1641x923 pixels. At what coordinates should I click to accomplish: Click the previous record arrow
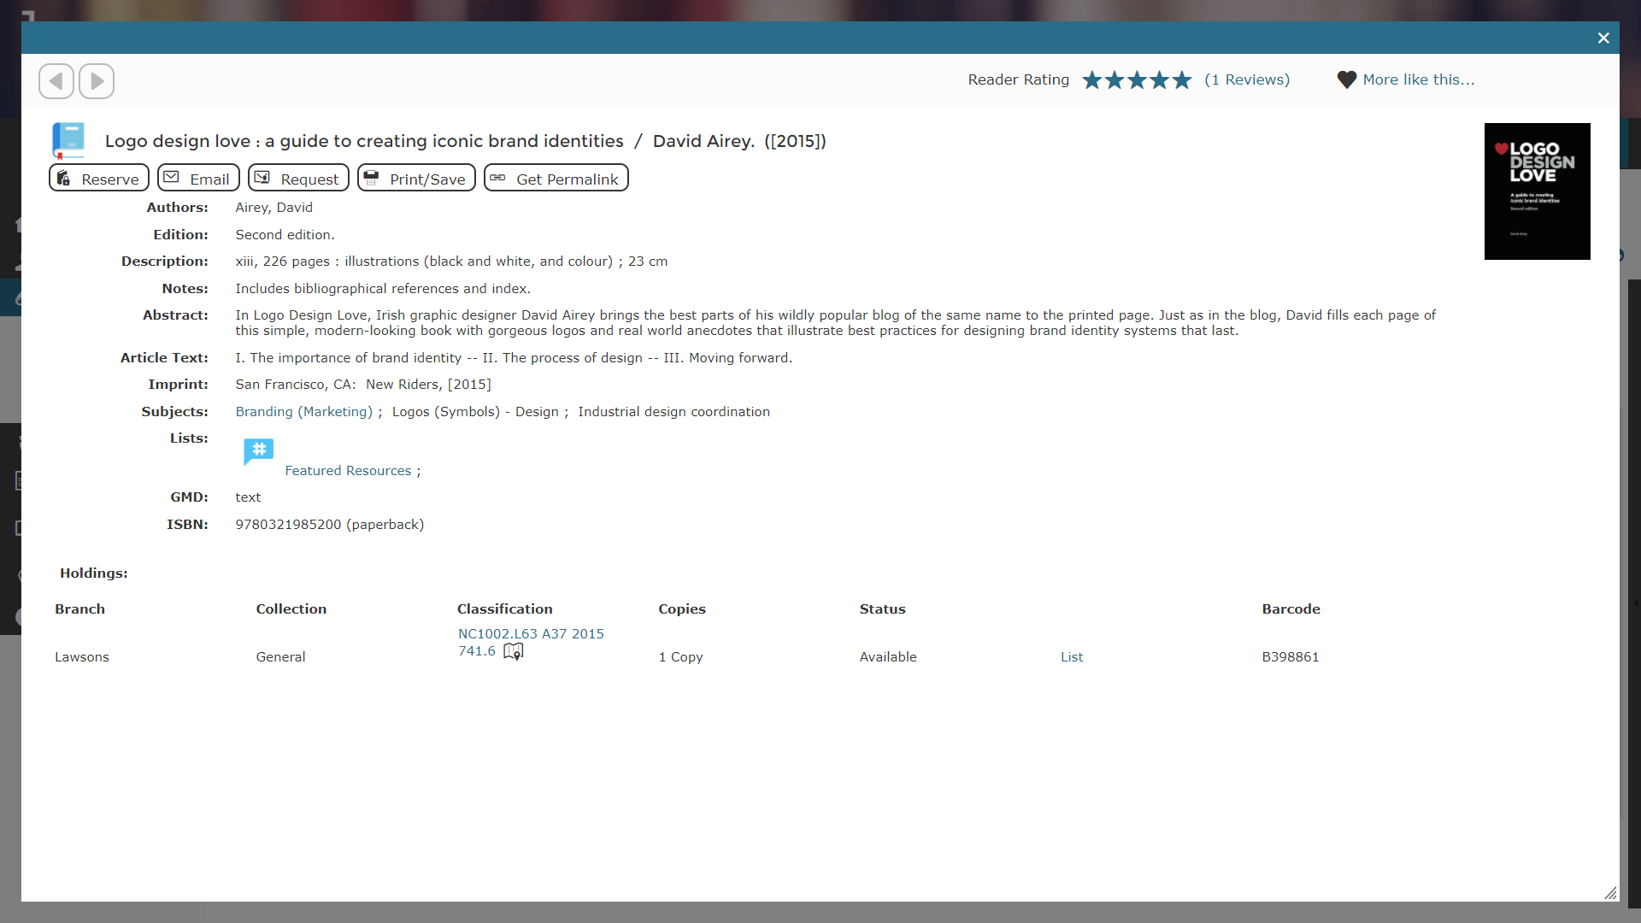[x=56, y=80]
